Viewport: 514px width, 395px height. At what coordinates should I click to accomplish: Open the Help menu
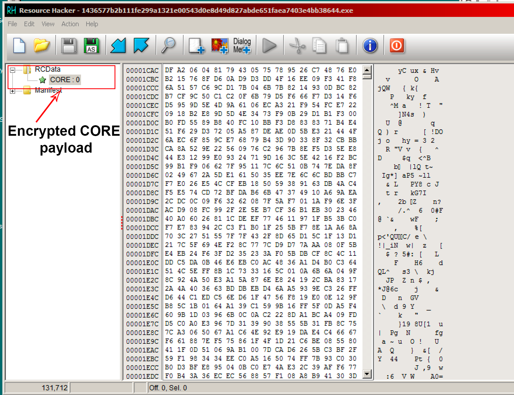(92, 24)
